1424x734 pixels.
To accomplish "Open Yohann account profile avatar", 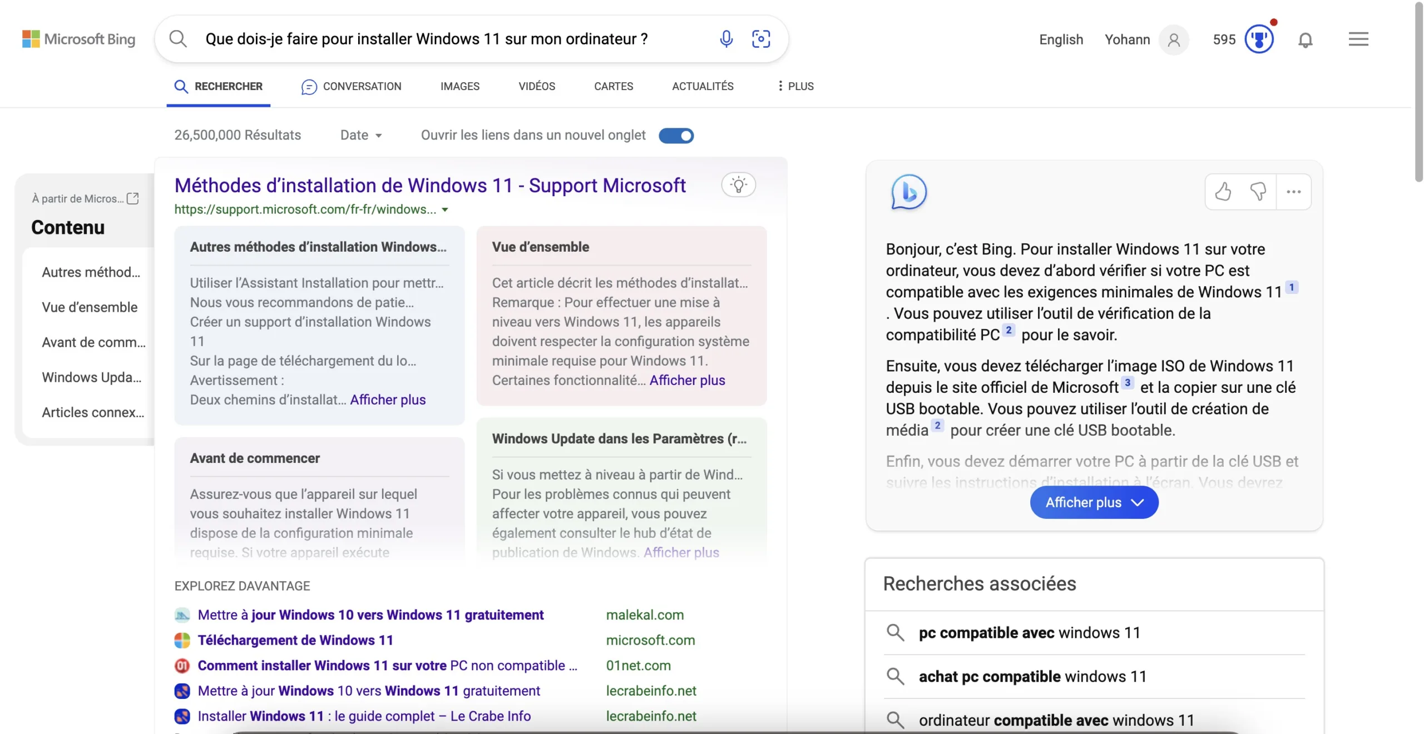I will [1174, 39].
